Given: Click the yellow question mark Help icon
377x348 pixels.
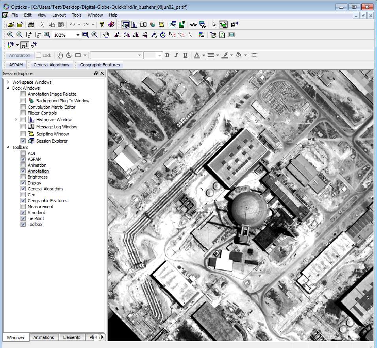Looking at the screenshot, I should (x=102, y=24).
